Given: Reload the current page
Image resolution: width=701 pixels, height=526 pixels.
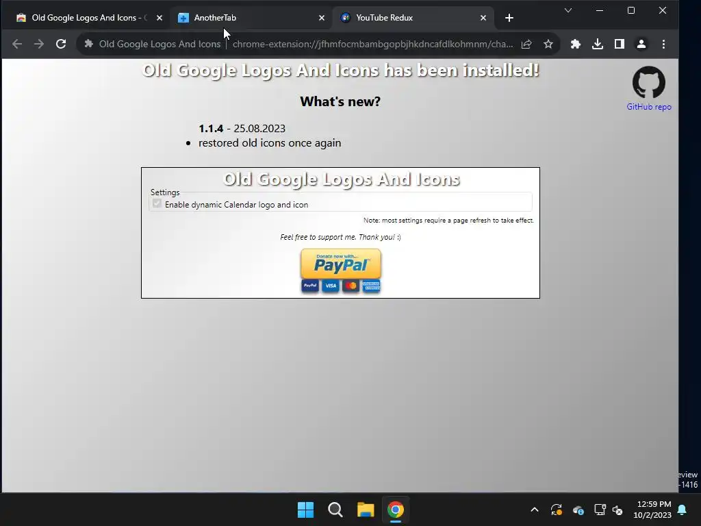Looking at the screenshot, I should (61, 44).
